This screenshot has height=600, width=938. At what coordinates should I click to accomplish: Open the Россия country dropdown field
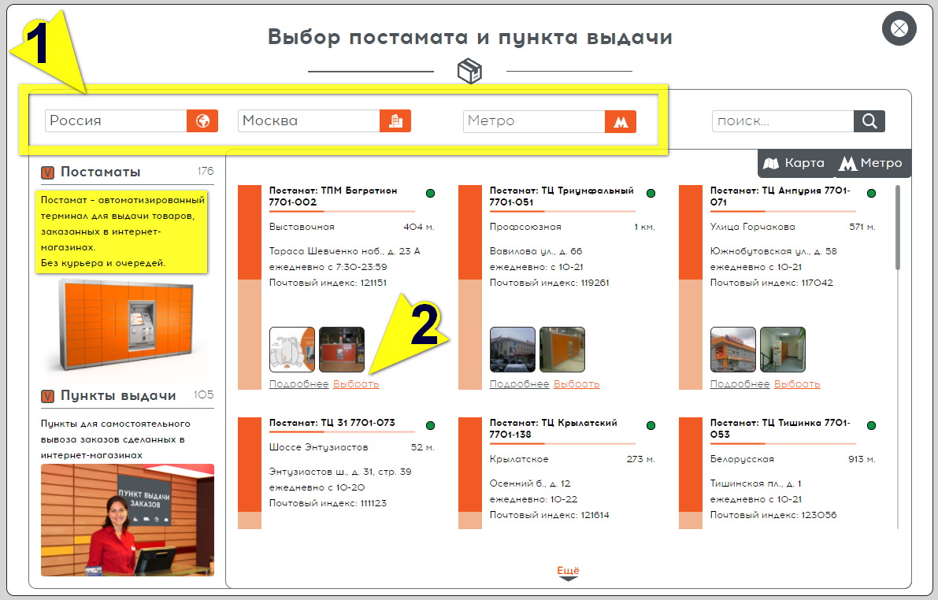click(116, 121)
